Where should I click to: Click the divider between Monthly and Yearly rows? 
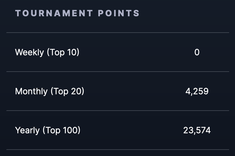coord(118,111)
